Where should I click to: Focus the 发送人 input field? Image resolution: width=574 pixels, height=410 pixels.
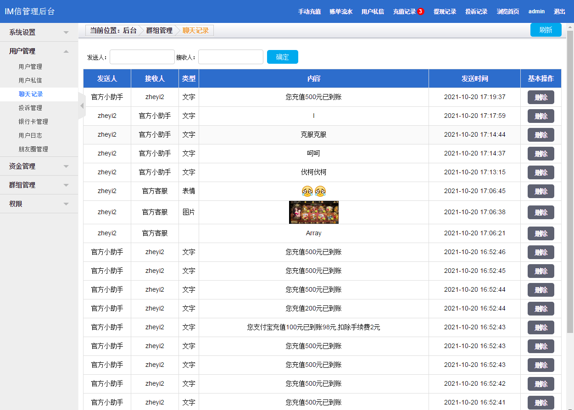pyautogui.click(x=142, y=57)
